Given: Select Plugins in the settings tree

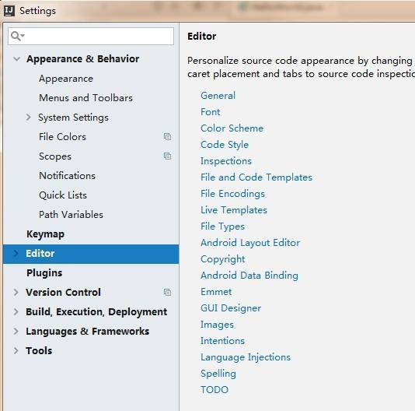Looking at the screenshot, I should (44, 273).
